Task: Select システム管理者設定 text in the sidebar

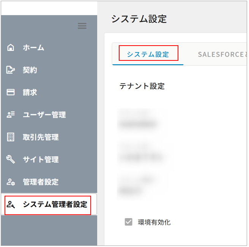Action: (x=55, y=205)
